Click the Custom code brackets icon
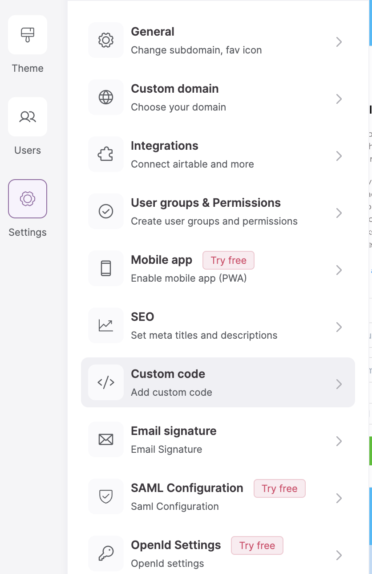The image size is (372, 574). [106, 382]
